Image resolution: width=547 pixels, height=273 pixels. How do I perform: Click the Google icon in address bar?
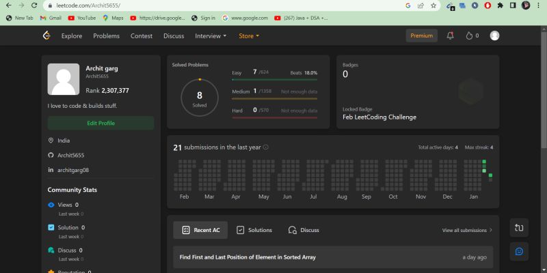tap(408, 5)
